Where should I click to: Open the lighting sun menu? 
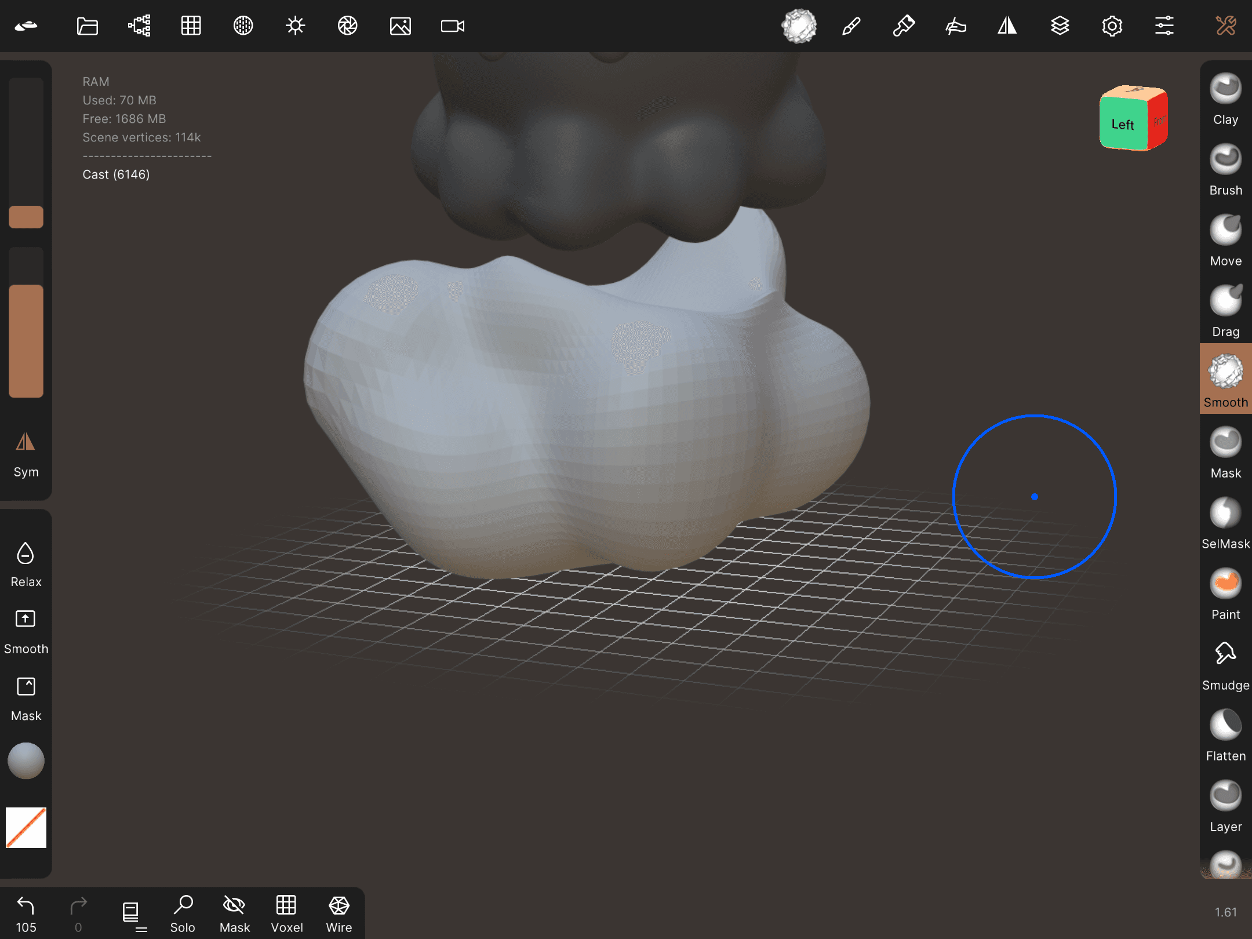(x=295, y=26)
